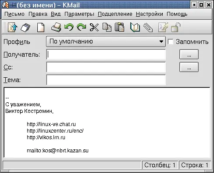The image size is (214, 173).
Task: Click the New composer blank page icon
Action: point(41,27)
